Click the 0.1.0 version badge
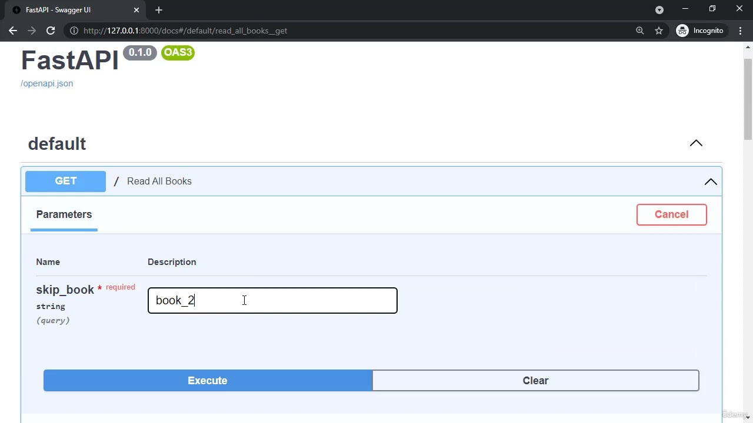The image size is (753, 423). (x=140, y=52)
